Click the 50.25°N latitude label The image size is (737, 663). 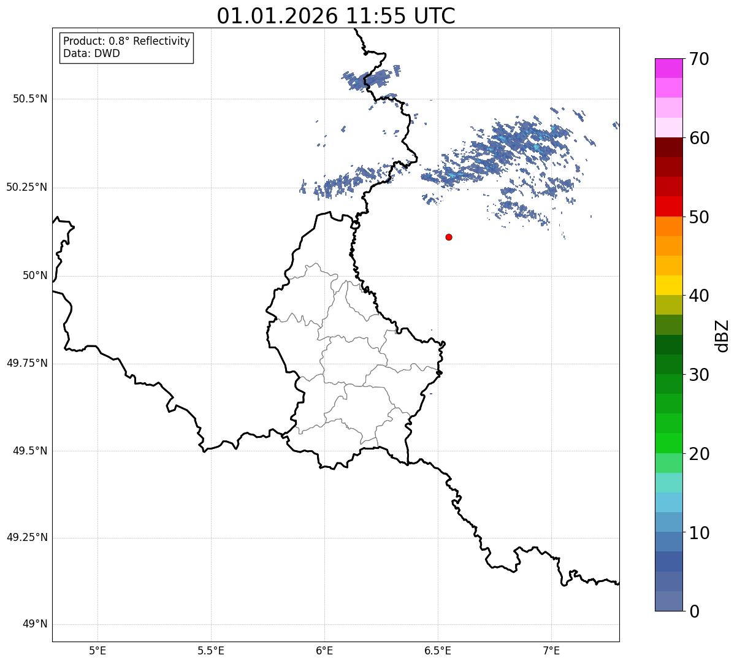point(27,187)
